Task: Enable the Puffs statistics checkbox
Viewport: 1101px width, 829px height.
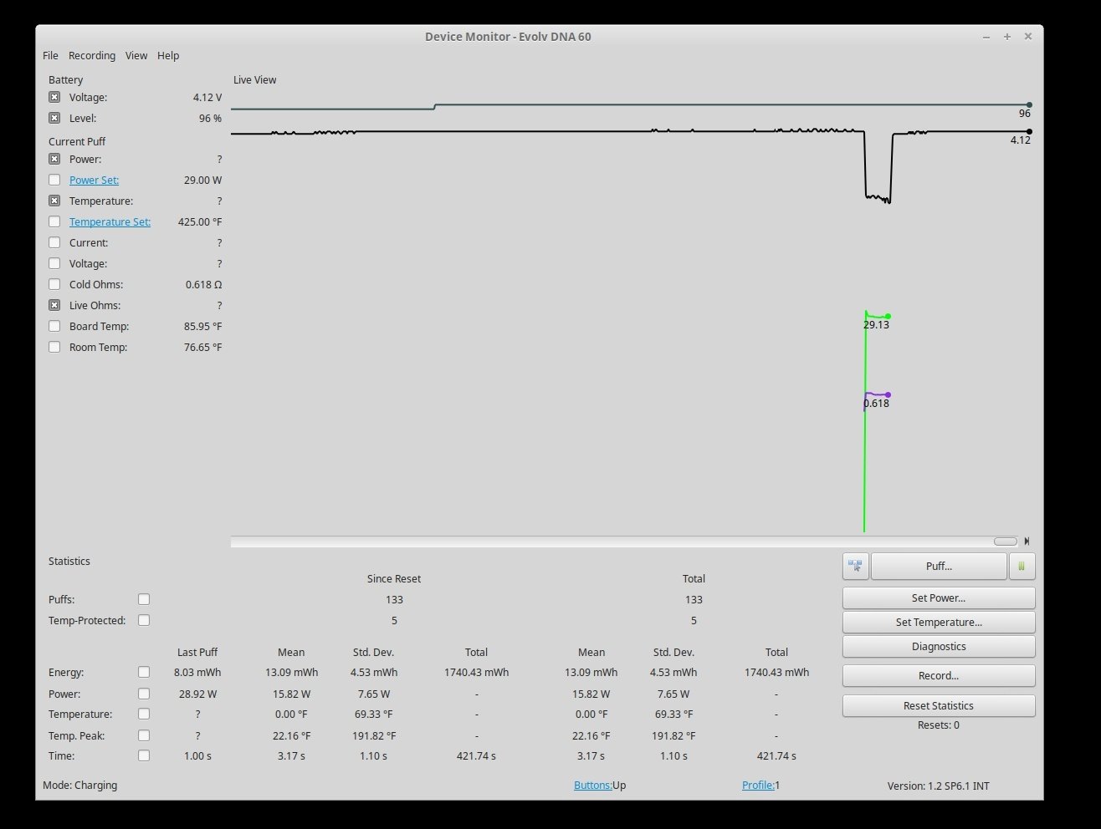Action: 144,599
